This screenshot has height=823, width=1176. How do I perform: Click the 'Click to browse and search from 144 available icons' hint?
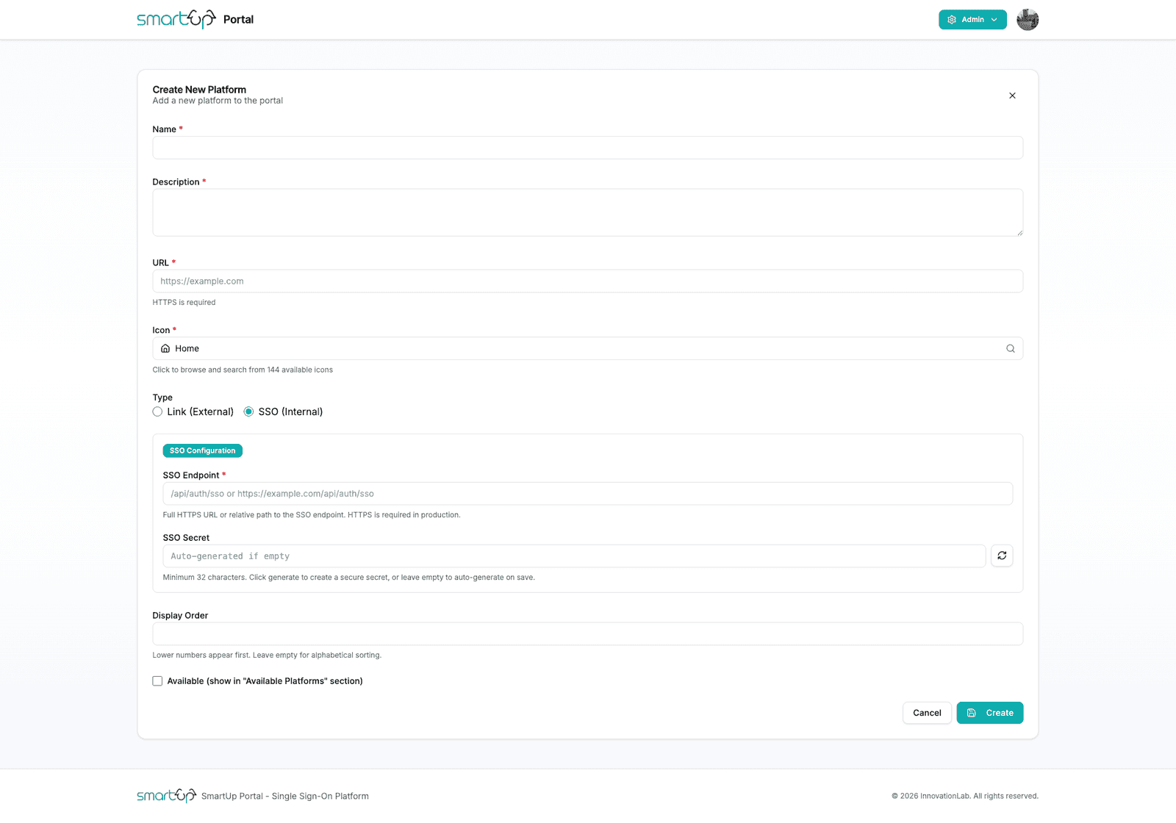243,370
